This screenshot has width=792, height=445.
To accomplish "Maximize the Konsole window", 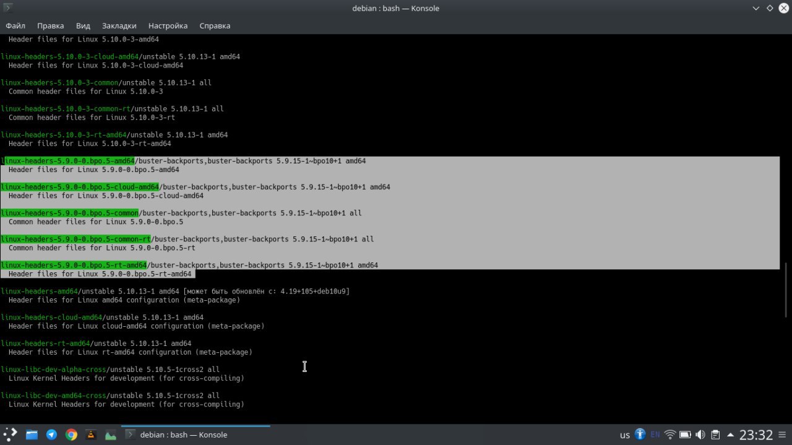I will (x=770, y=8).
